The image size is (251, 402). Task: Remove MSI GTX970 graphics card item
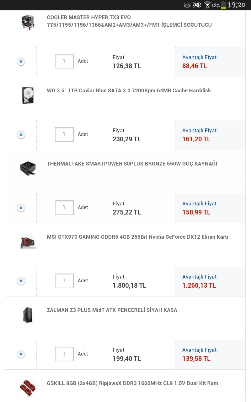coord(21,281)
